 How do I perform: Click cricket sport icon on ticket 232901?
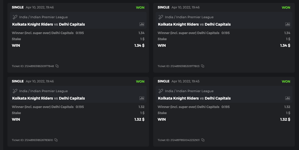tap(161, 91)
